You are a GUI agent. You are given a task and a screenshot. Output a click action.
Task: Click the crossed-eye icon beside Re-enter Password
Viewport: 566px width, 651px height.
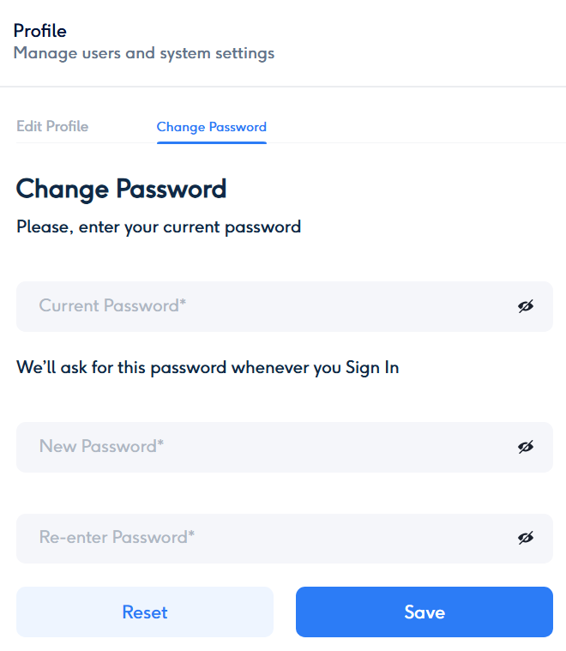click(526, 538)
